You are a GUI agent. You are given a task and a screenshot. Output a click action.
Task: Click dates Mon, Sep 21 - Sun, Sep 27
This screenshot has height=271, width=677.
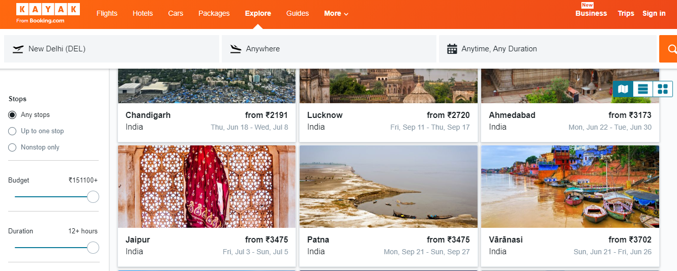[x=427, y=252]
